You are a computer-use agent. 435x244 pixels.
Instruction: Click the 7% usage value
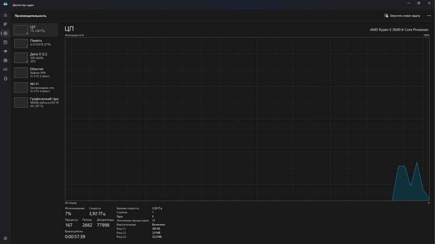[x=68, y=214]
